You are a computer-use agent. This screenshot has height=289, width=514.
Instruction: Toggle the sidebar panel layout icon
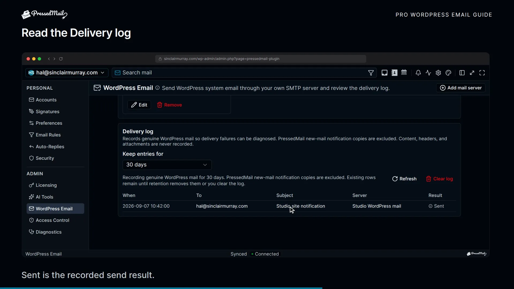tap(462, 73)
